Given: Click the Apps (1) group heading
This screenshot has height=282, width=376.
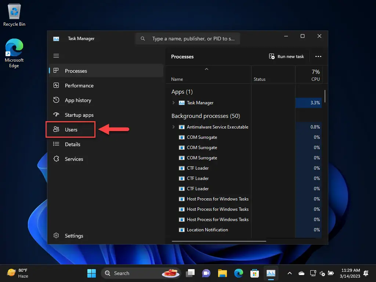Looking at the screenshot, I should point(182,91).
